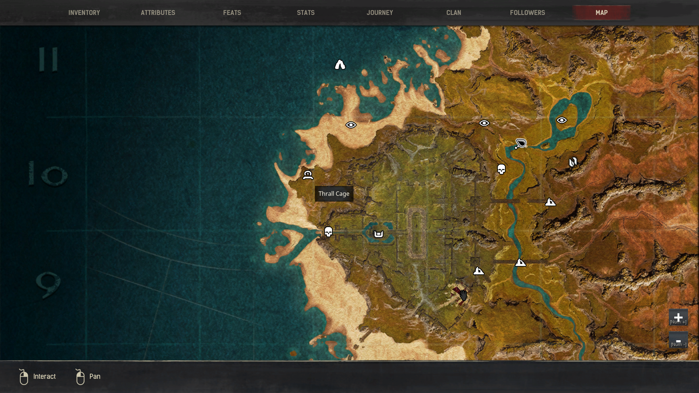Select the custom pin marker at river bend

[521, 143]
